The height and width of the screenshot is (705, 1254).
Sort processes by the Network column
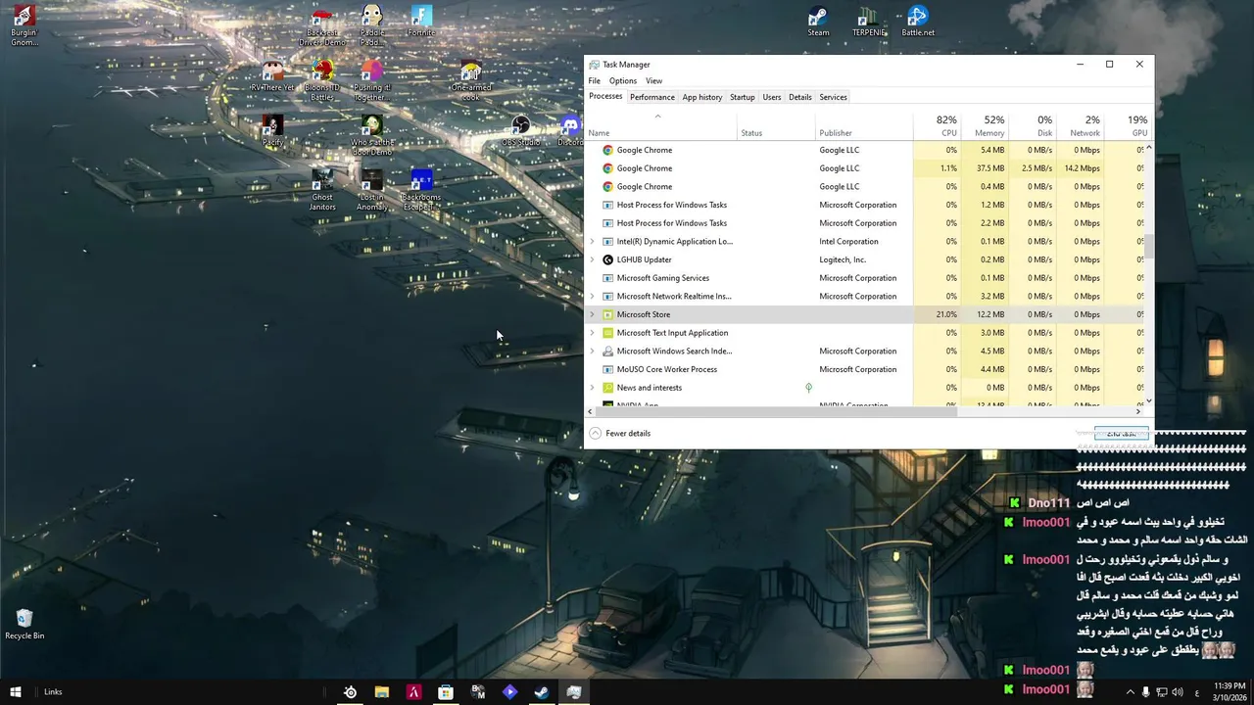[1081, 125]
